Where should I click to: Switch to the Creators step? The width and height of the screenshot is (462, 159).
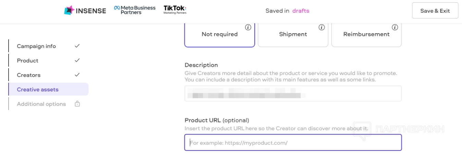pos(29,75)
